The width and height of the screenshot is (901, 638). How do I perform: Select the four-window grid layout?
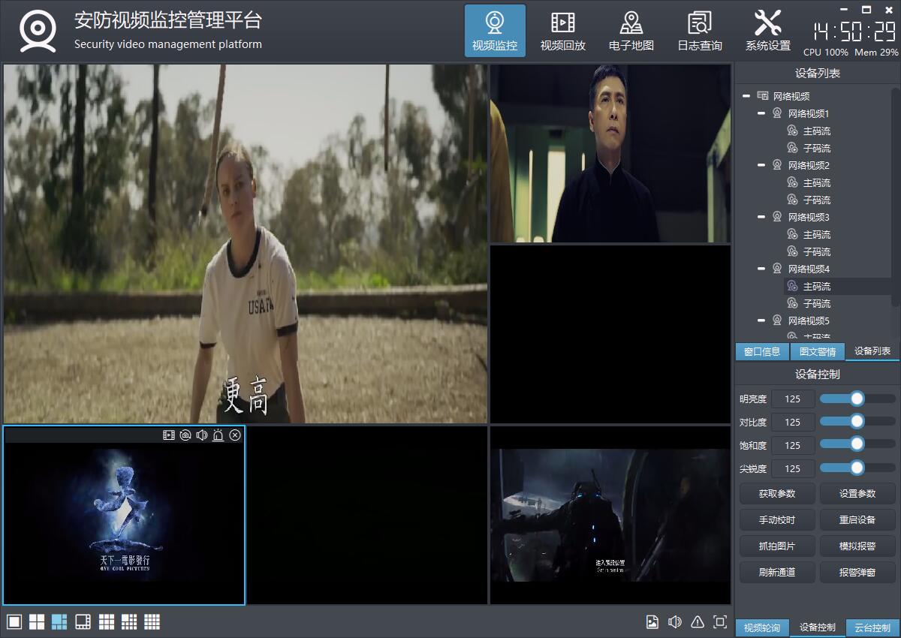37,621
